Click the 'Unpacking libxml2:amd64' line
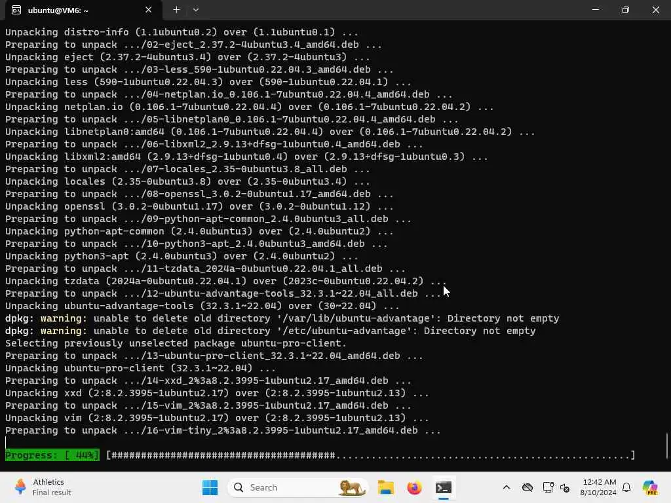Viewport: 671px width, 503px height. click(x=246, y=157)
